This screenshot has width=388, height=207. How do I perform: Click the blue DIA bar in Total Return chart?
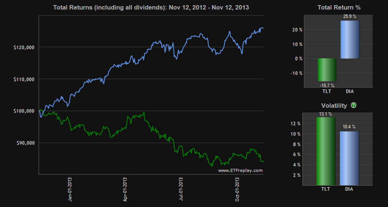click(349, 40)
